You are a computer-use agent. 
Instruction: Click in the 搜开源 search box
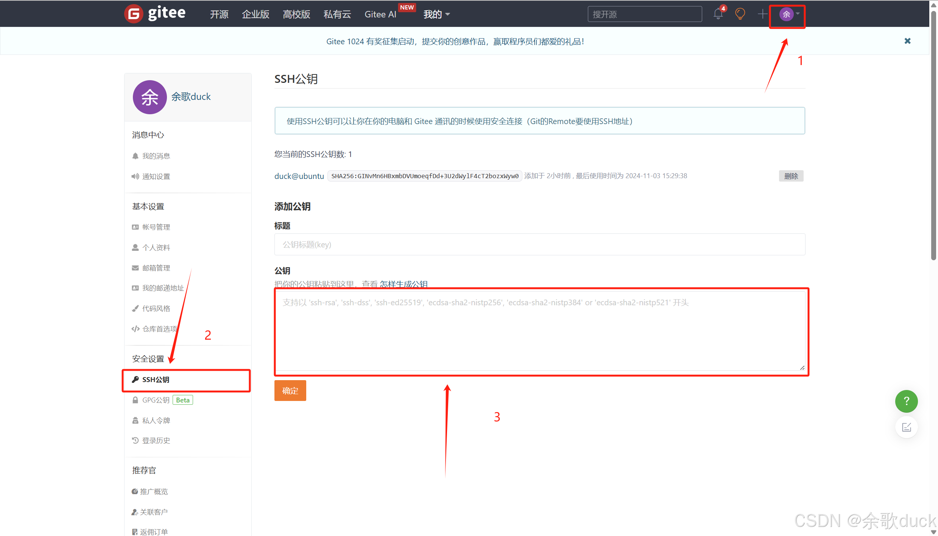pyautogui.click(x=644, y=14)
